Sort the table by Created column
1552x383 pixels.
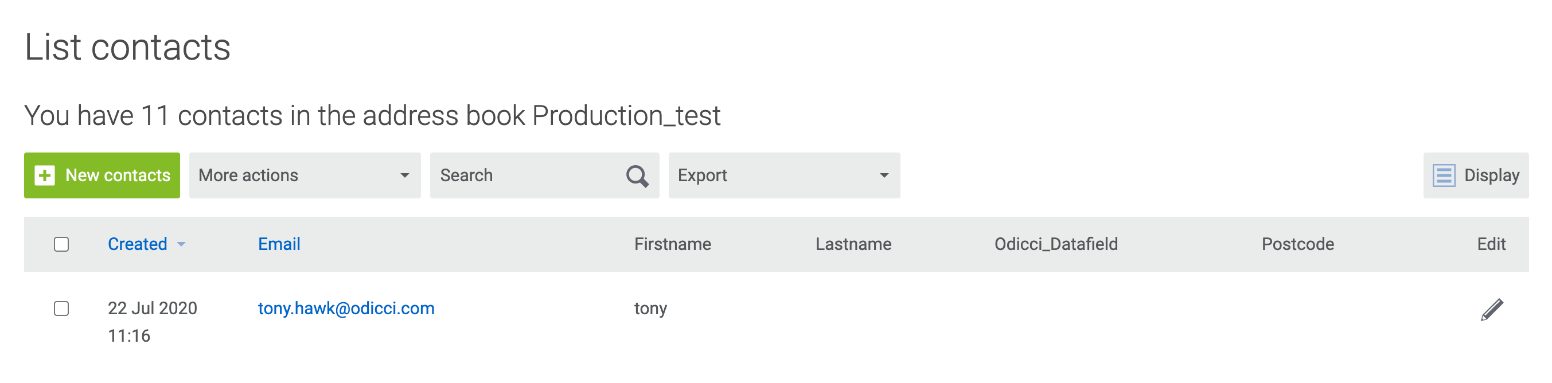(138, 244)
